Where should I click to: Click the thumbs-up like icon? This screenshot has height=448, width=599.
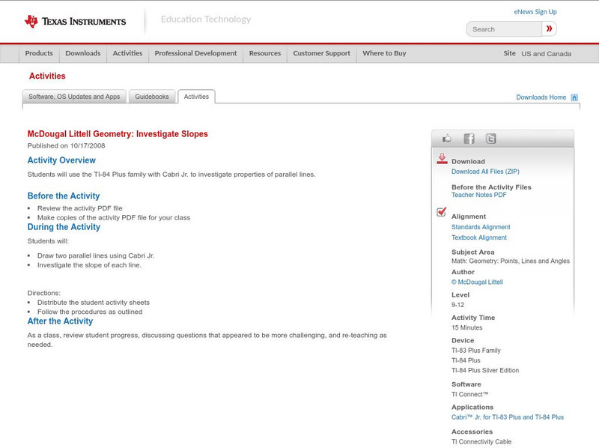(447, 139)
